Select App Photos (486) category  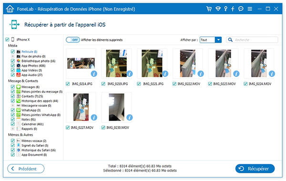click(x=33, y=65)
